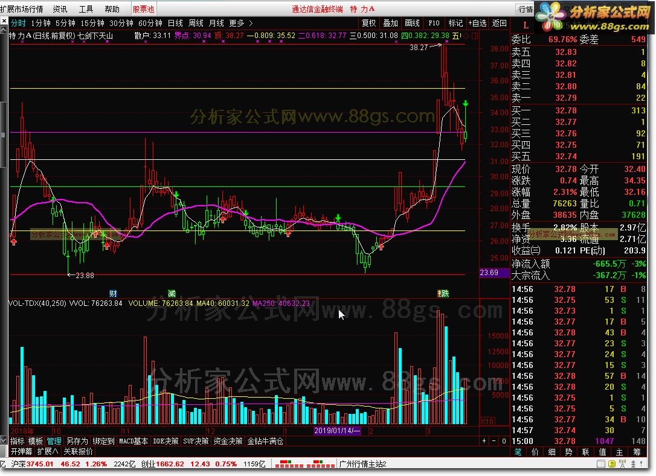Open the 资讯 menu
656x476 pixels.
coord(60,9)
